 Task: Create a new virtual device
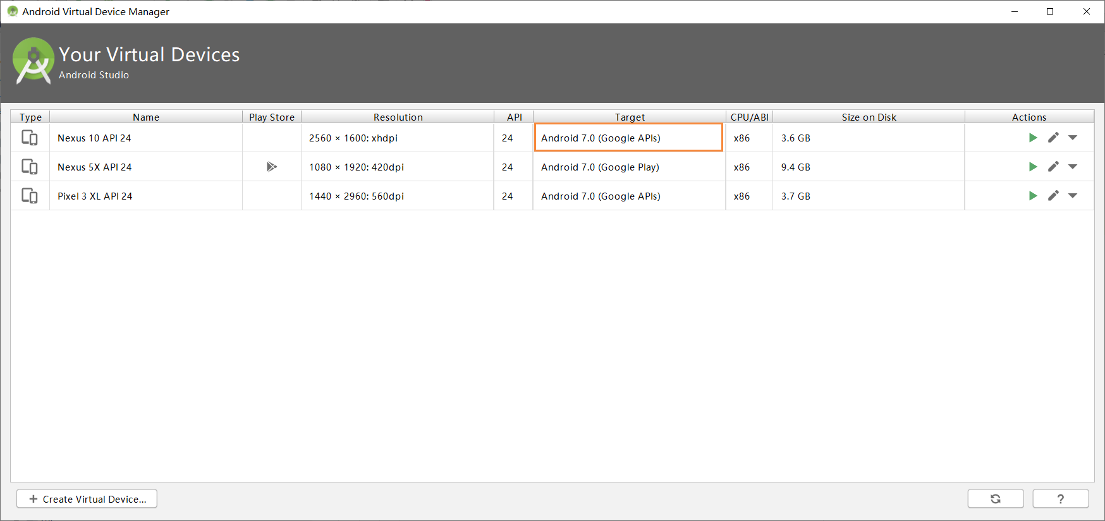[x=87, y=499]
